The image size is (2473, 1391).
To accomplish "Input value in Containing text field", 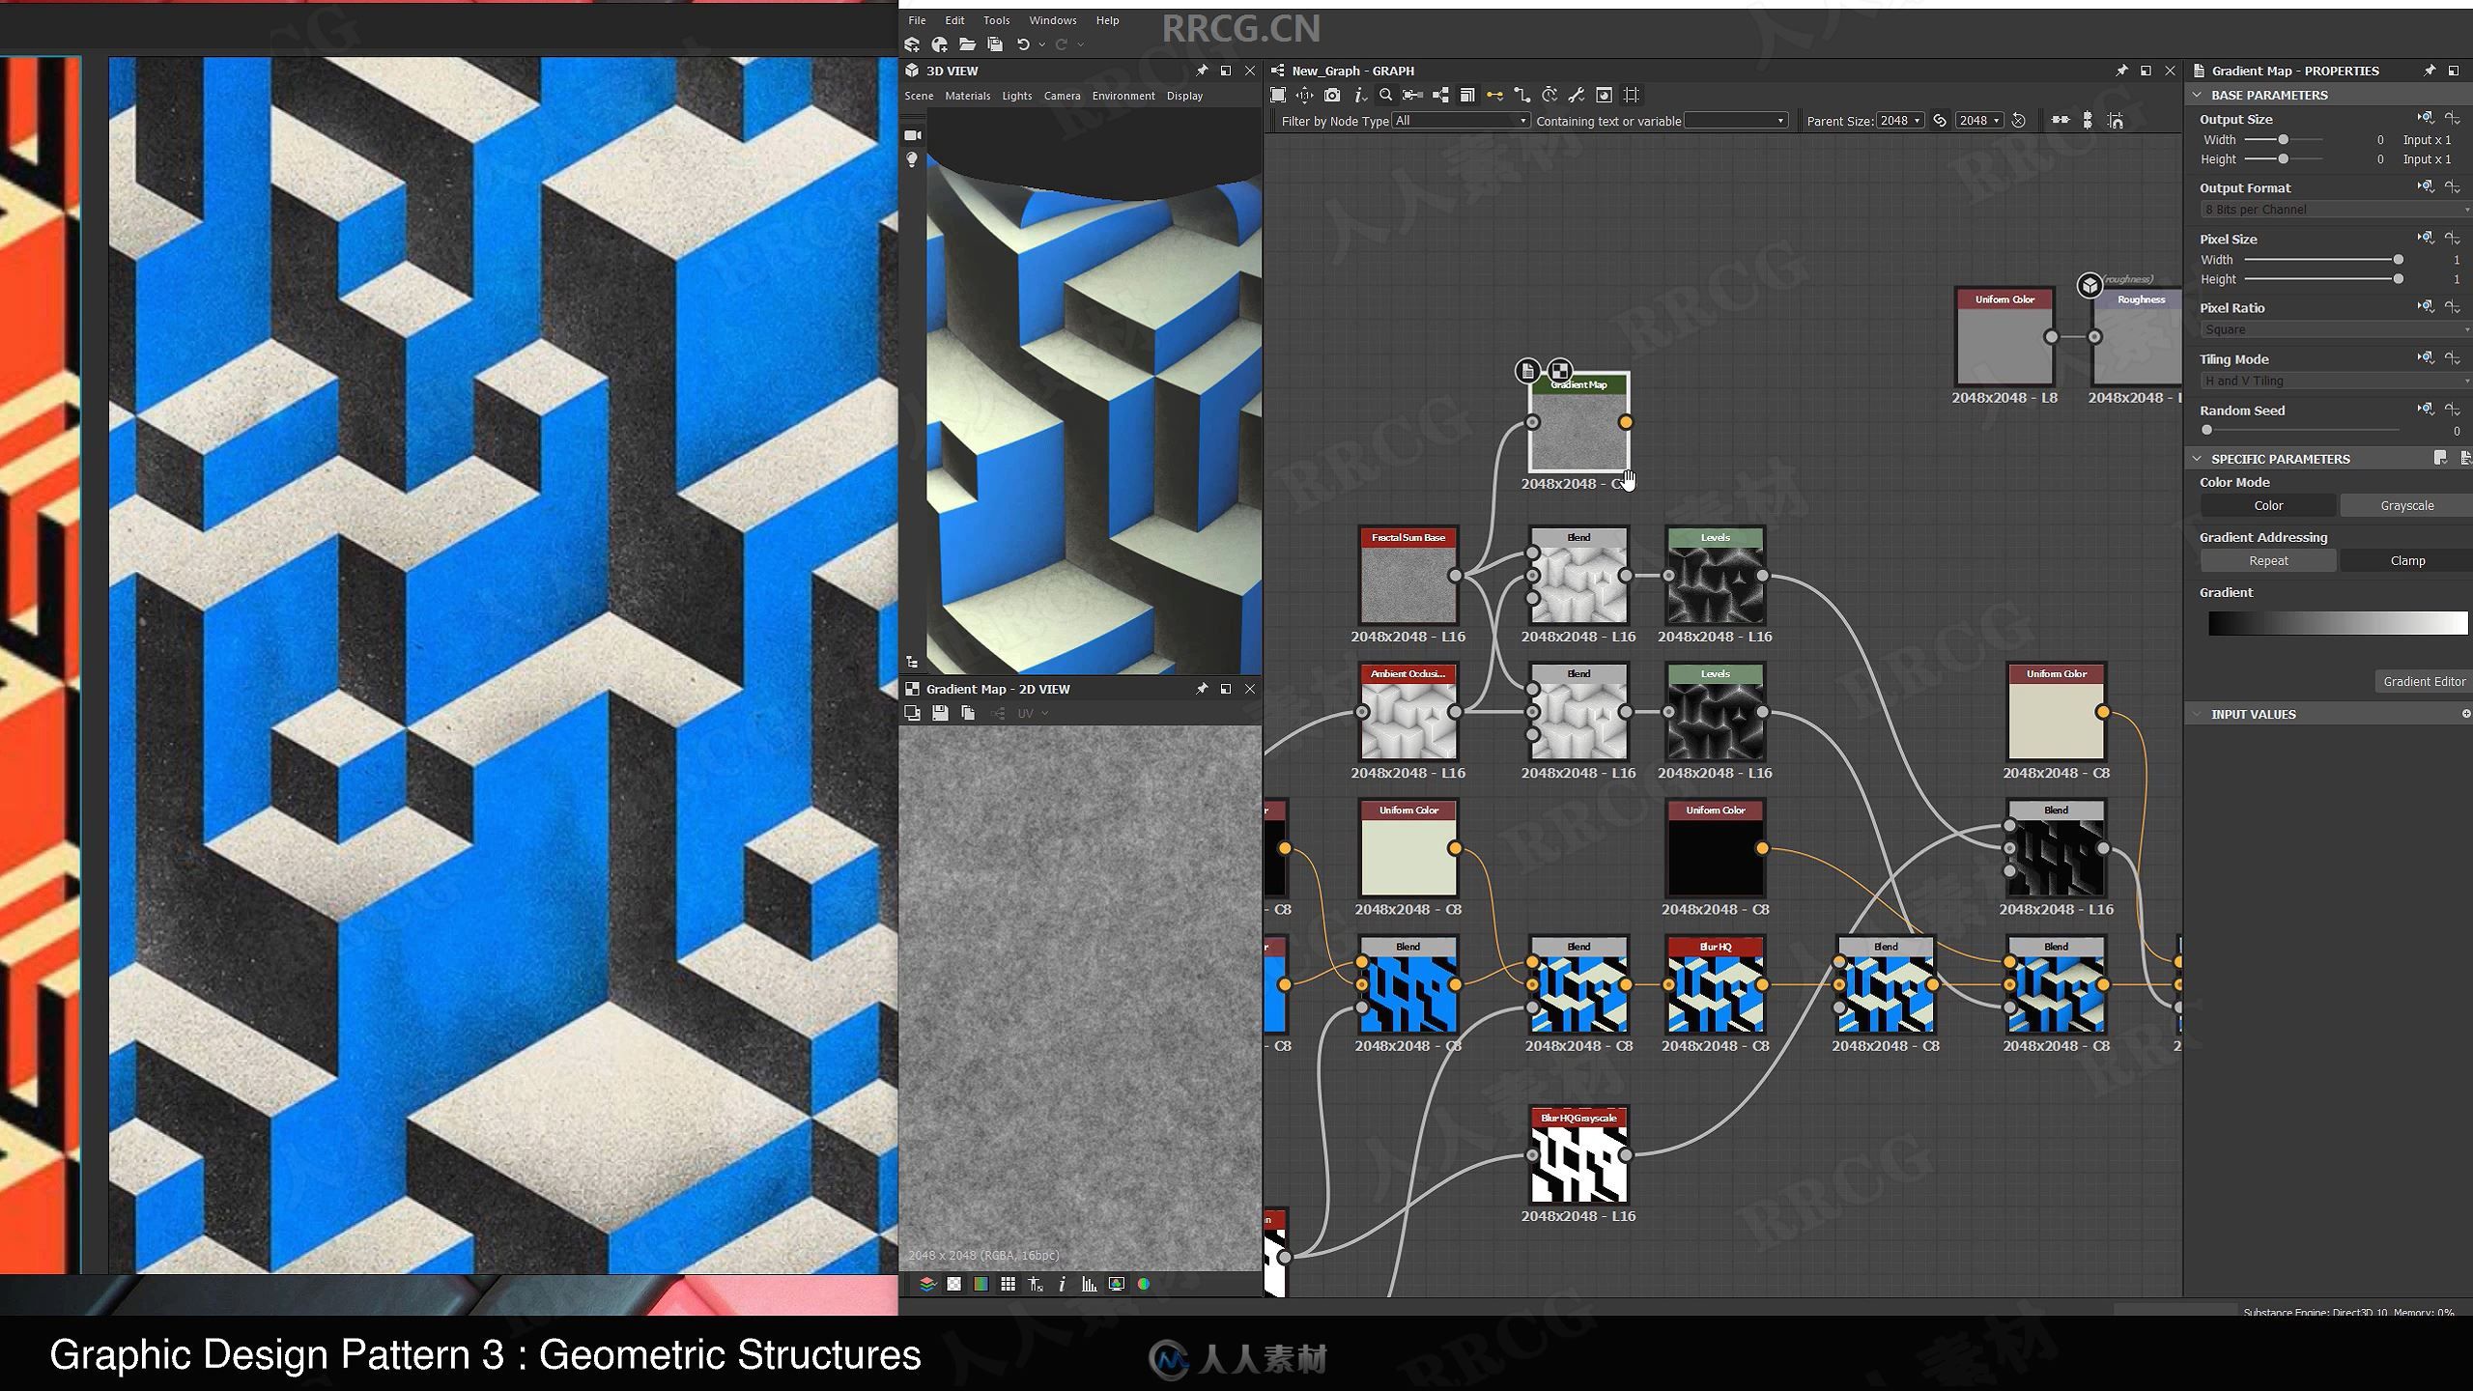I will (1732, 119).
